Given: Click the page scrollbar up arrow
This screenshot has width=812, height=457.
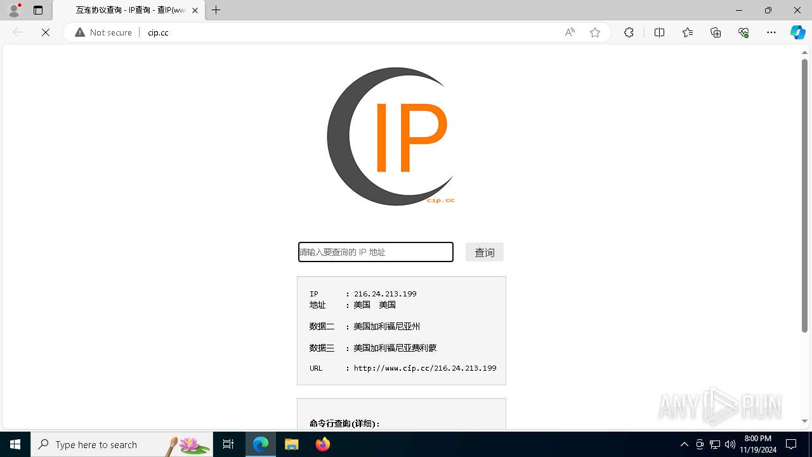Looking at the screenshot, I should tap(805, 53).
